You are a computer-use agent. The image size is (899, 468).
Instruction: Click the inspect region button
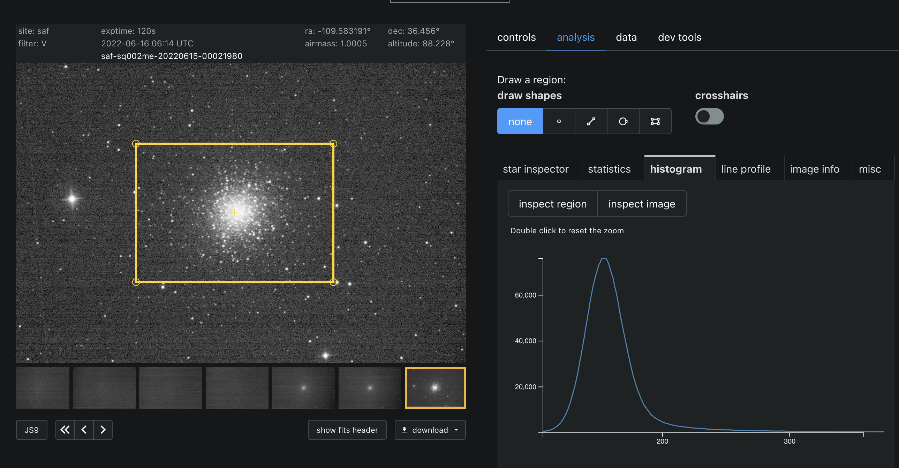[x=552, y=204]
